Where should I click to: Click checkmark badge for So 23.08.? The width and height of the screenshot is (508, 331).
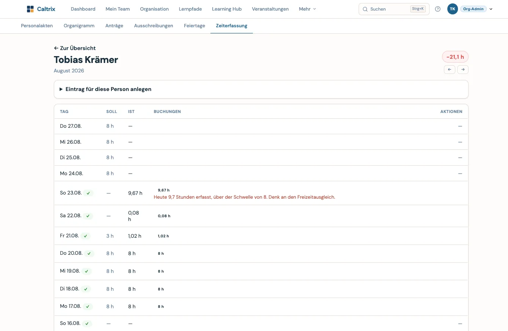[x=88, y=193]
